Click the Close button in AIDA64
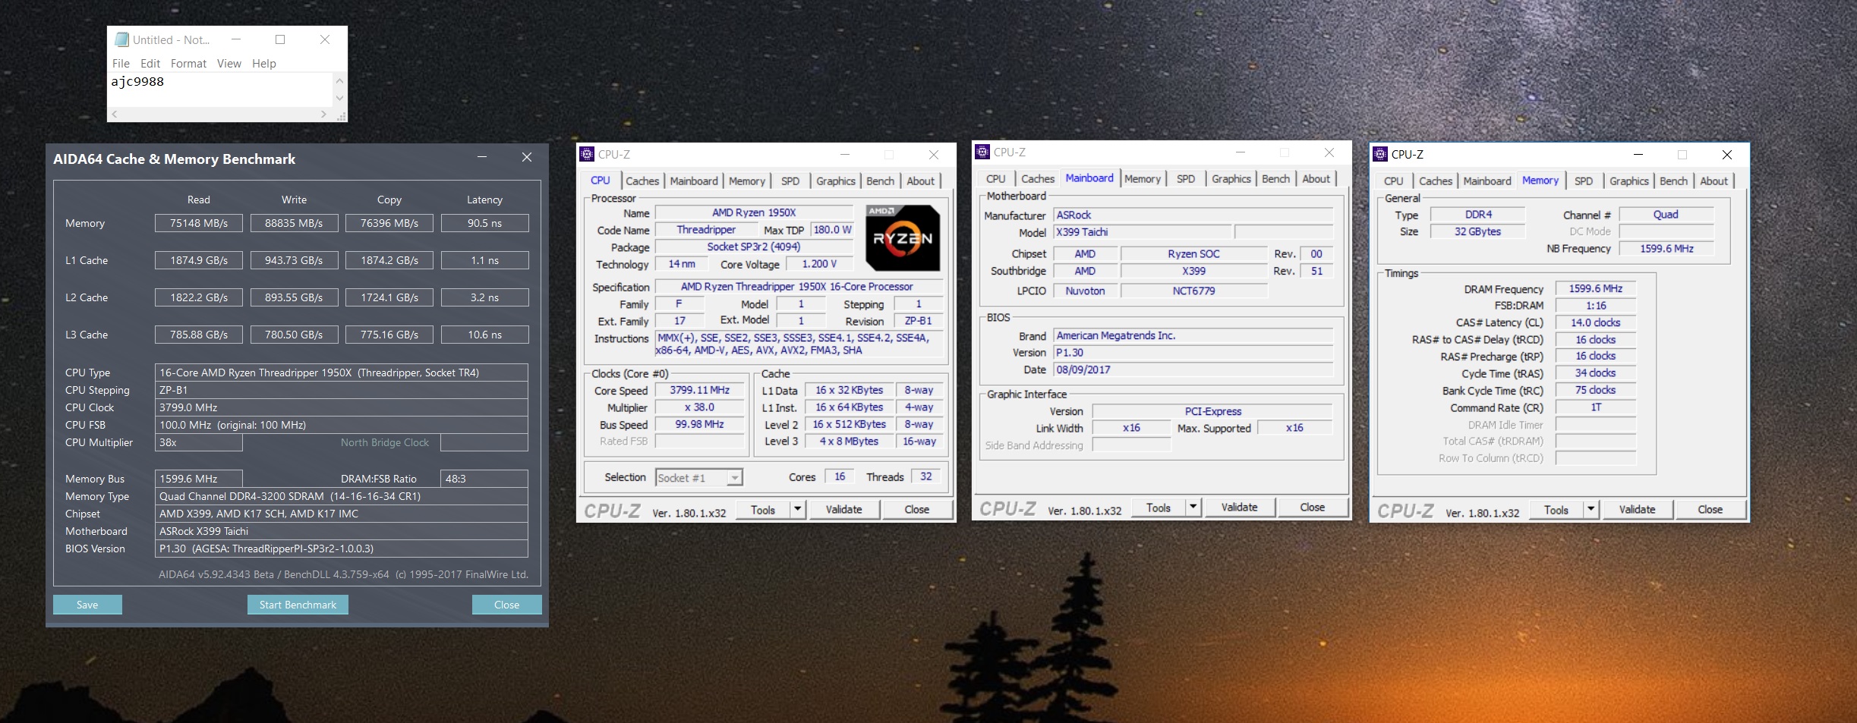The image size is (1857, 723). tap(506, 605)
